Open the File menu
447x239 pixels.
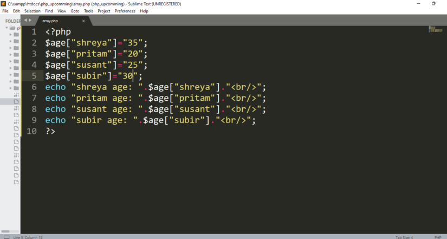tap(5, 11)
